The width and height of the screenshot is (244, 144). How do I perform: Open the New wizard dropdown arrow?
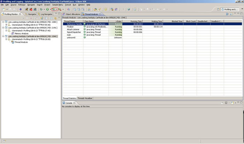click(x=7, y=9)
